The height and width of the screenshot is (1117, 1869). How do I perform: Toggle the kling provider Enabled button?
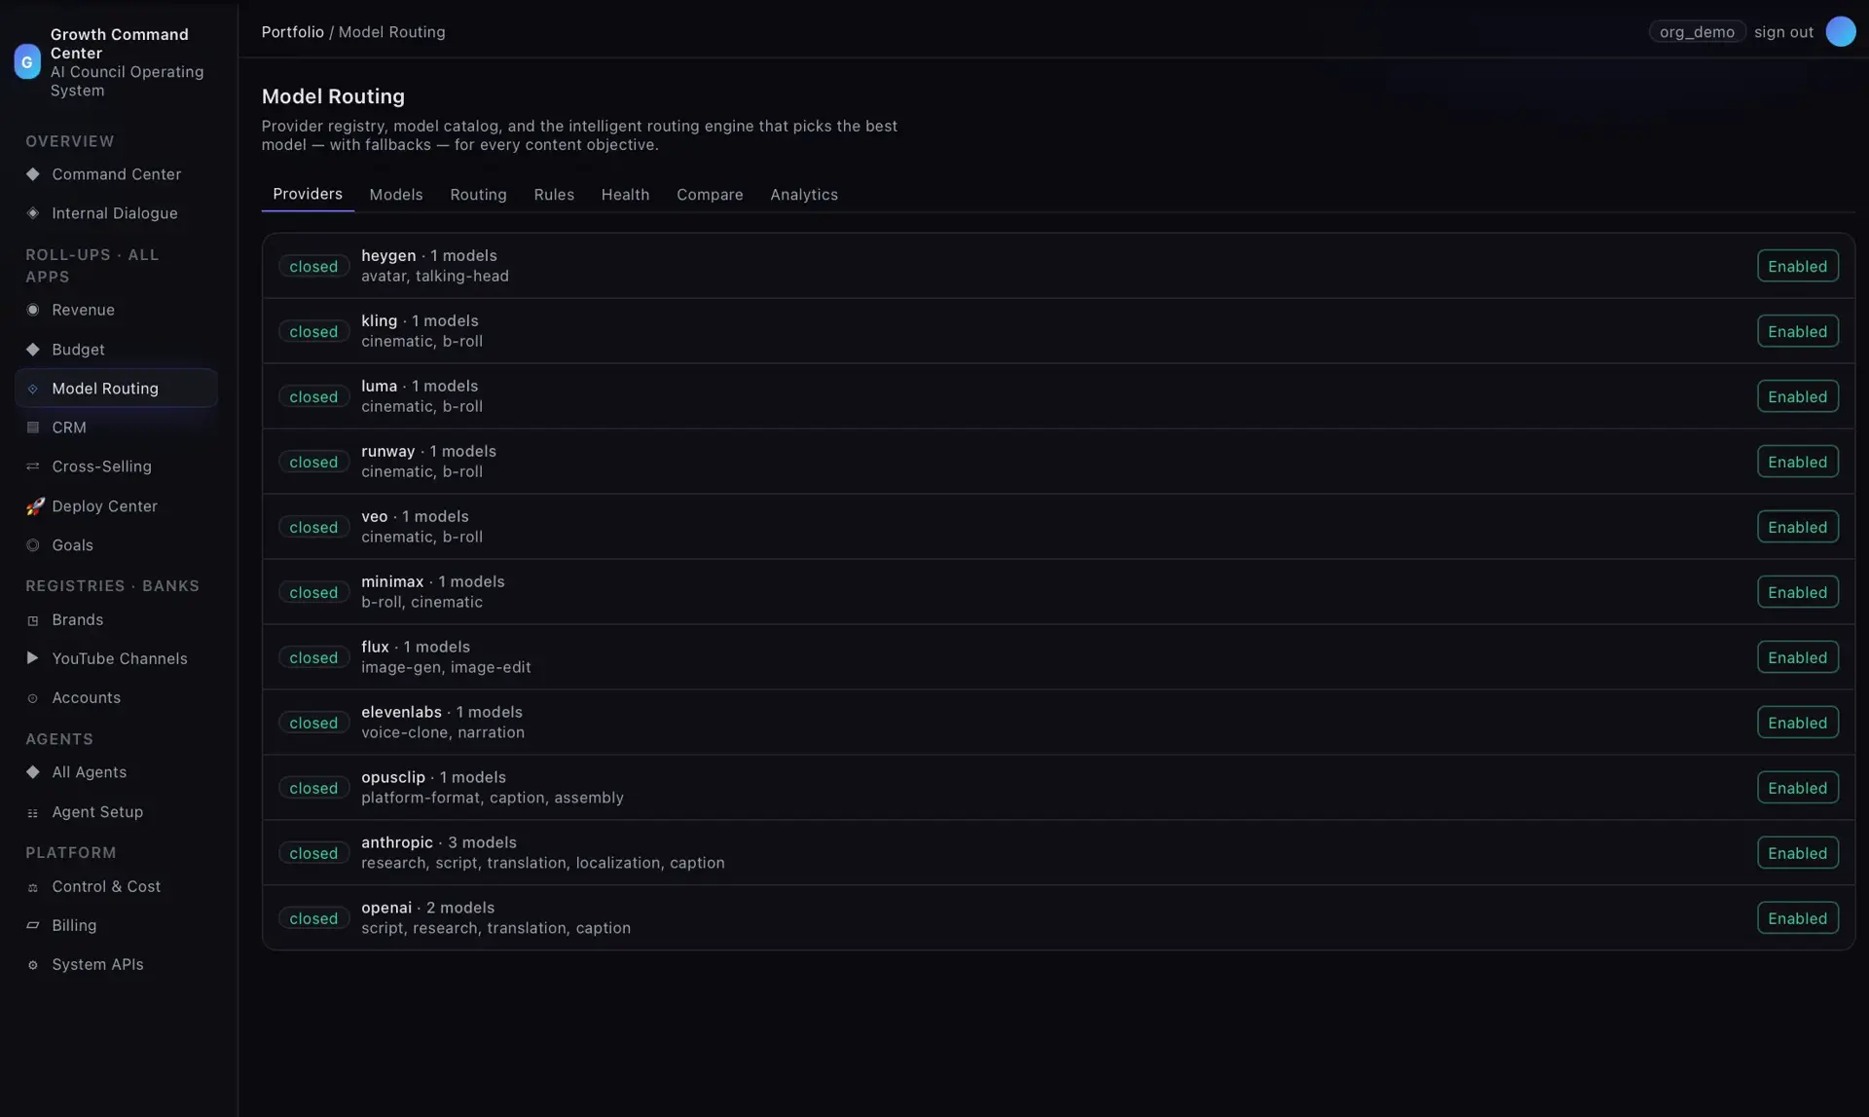pos(1797,331)
